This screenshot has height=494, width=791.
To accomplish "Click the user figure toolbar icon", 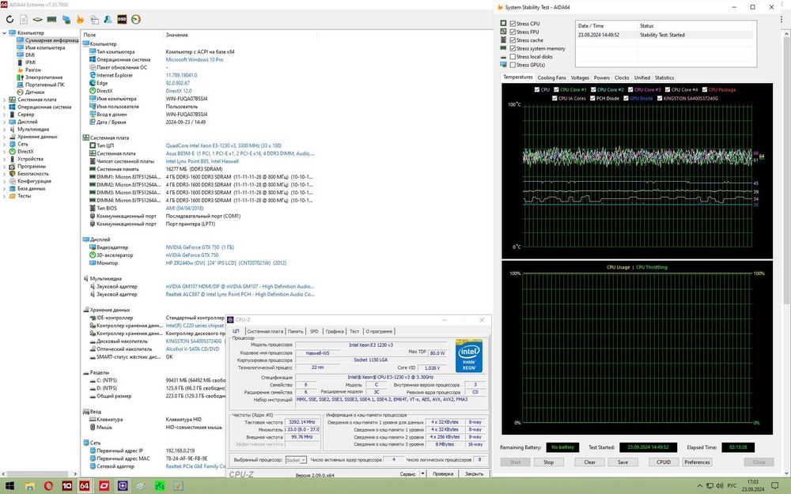I will click(x=108, y=20).
